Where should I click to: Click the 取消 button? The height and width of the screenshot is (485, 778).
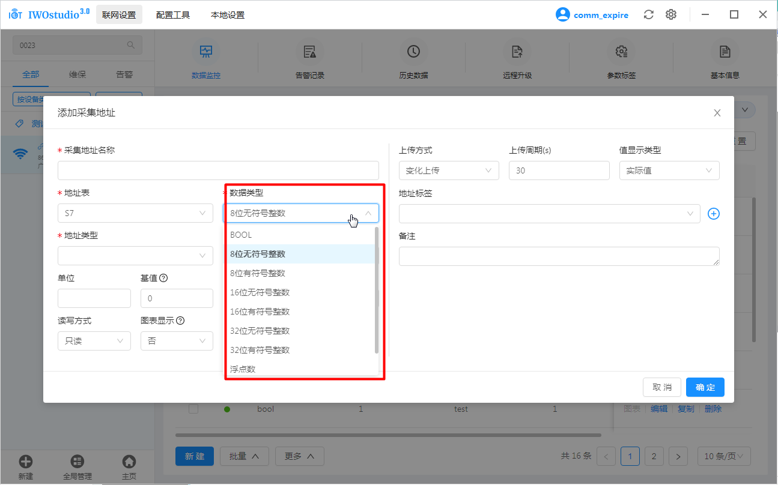coord(662,387)
